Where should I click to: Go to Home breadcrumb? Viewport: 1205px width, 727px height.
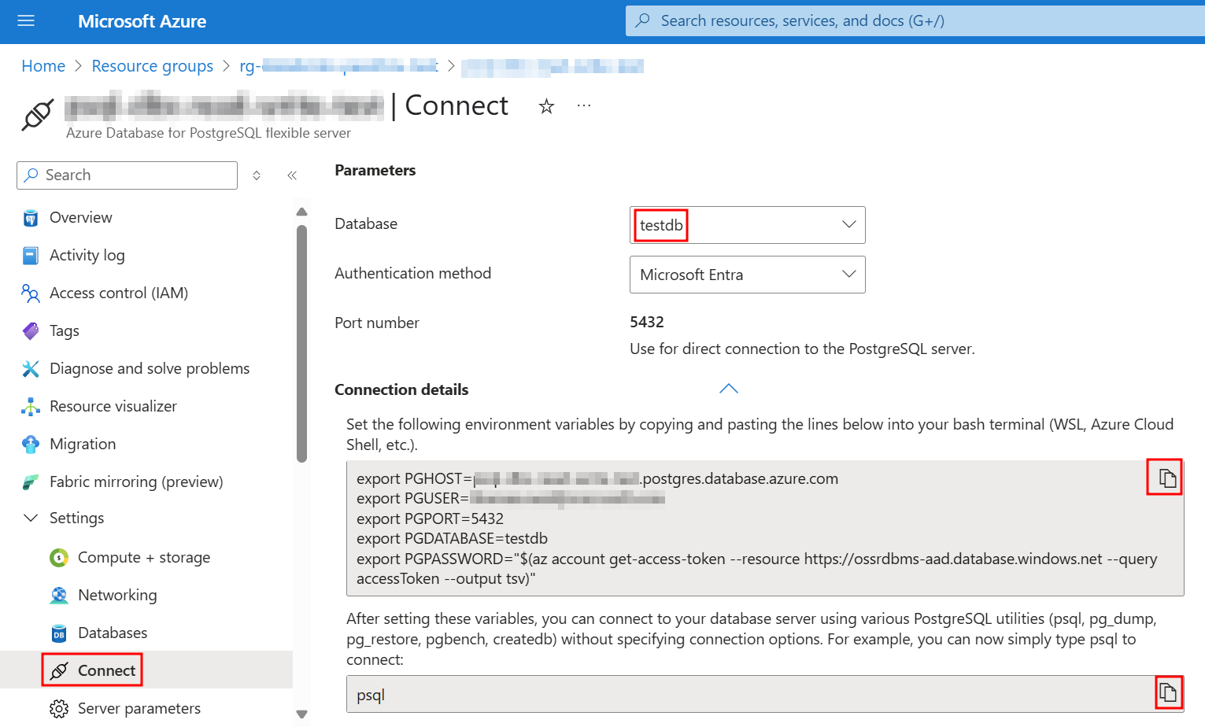point(43,66)
